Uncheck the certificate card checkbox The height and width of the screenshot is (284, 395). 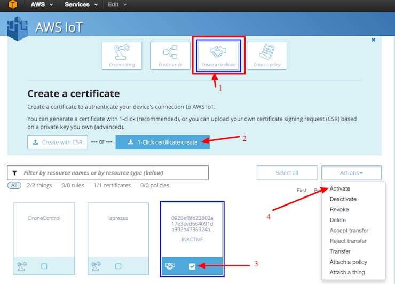[192, 266]
